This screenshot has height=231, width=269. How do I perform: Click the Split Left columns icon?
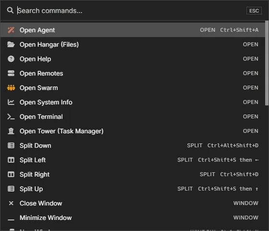(11, 160)
